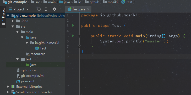The width and height of the screenshot is (191, 95).
Task: Click io in the breadcrumb bar
Action: (77, 2)
